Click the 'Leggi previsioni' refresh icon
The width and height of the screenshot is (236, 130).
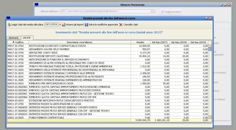162,11
